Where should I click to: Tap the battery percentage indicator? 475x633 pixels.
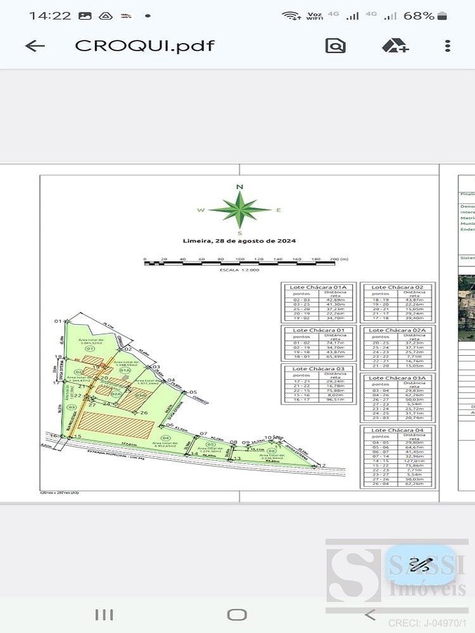point(426,16)
